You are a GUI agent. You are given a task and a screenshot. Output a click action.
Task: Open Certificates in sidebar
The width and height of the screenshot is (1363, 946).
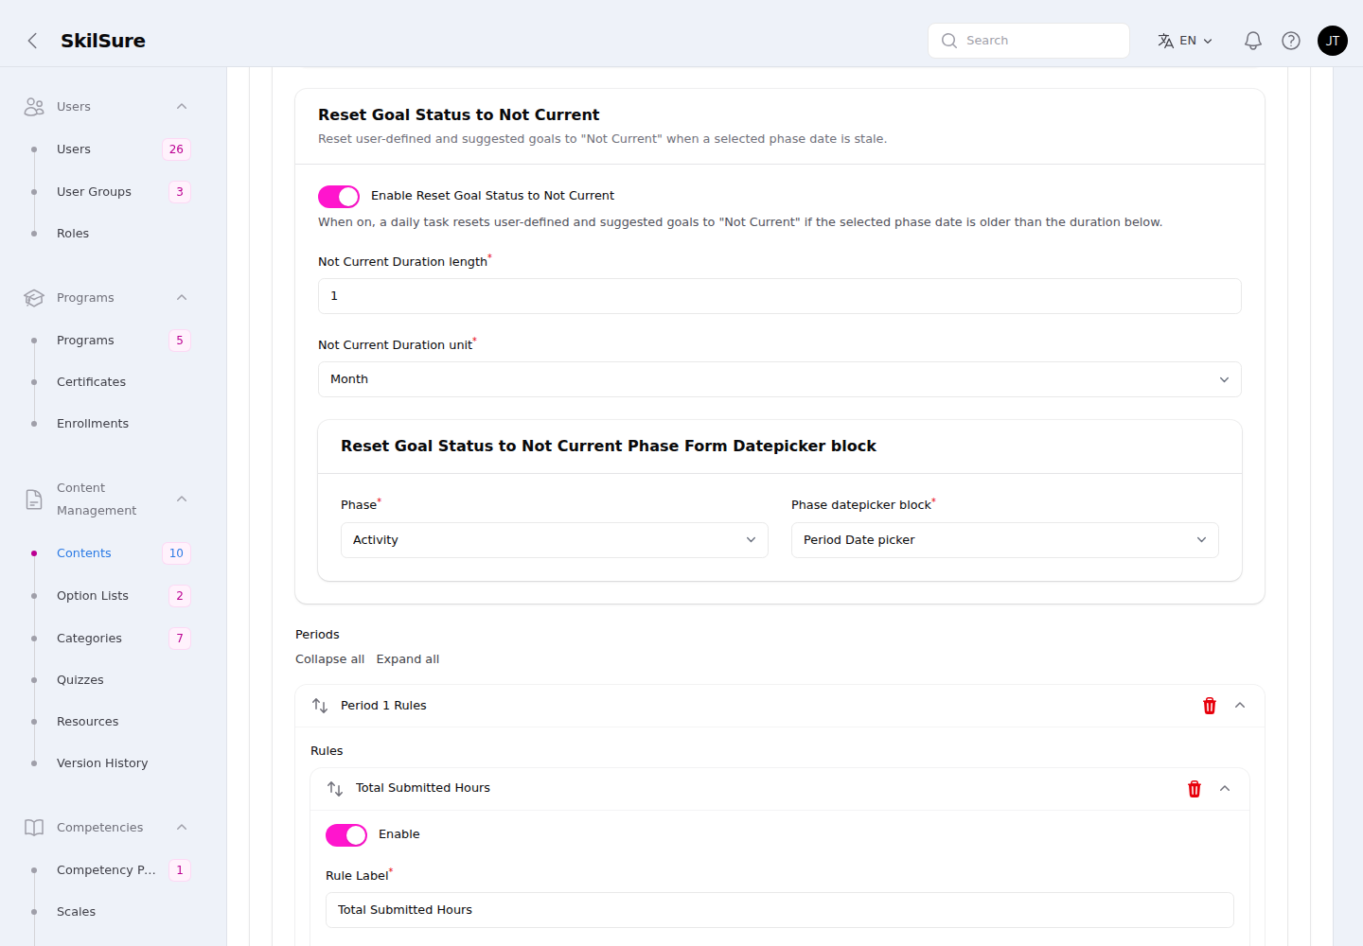(91, 382)
